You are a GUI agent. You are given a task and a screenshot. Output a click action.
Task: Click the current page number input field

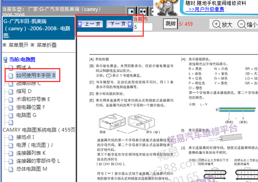143,27
